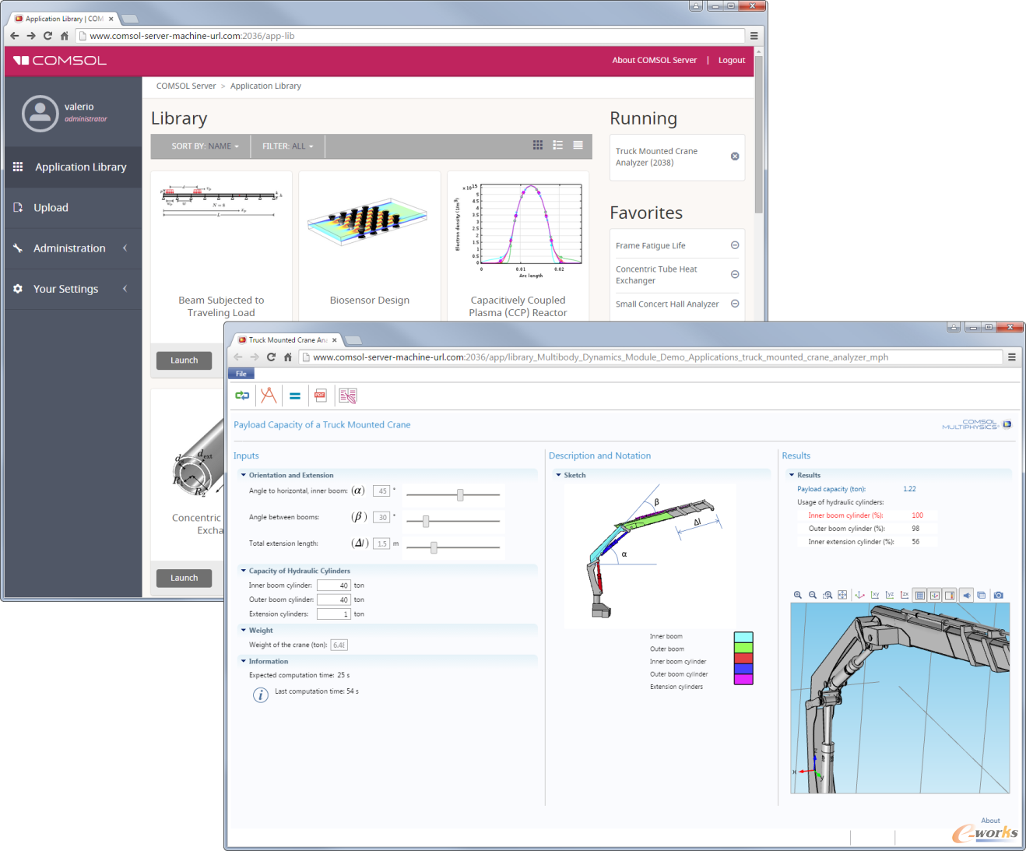Screen dimensions: 1026x851
Task: Collapse Information section
Action: (x=244, y=661)
